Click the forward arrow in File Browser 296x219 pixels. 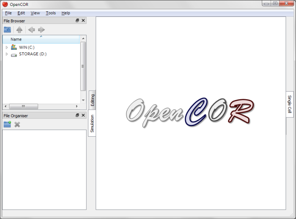click(x=41, y=30)
